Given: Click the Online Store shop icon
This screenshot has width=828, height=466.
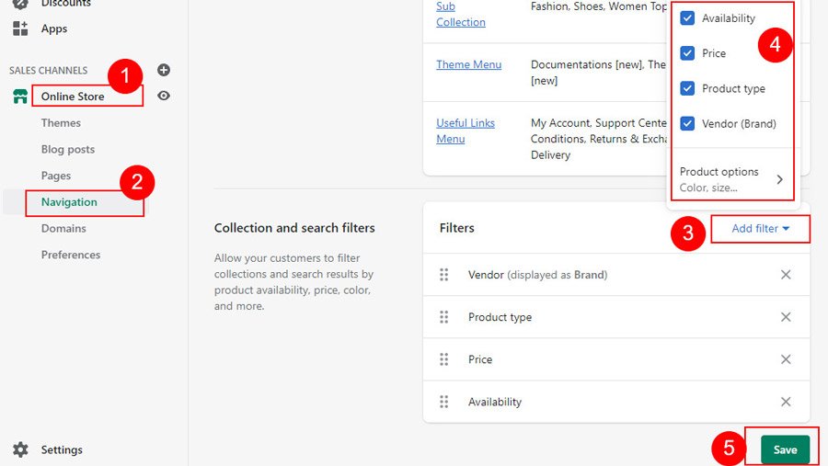Looking at the screenshot, I should [20, 97].
